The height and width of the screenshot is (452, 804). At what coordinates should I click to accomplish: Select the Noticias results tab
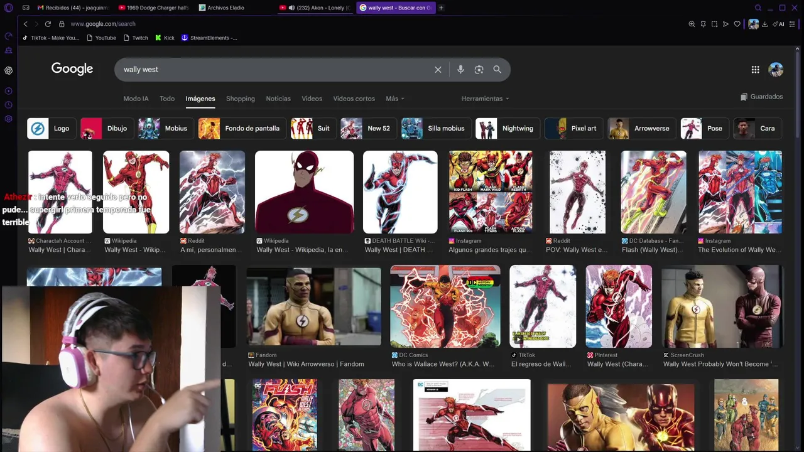click(x=278, y=99)
